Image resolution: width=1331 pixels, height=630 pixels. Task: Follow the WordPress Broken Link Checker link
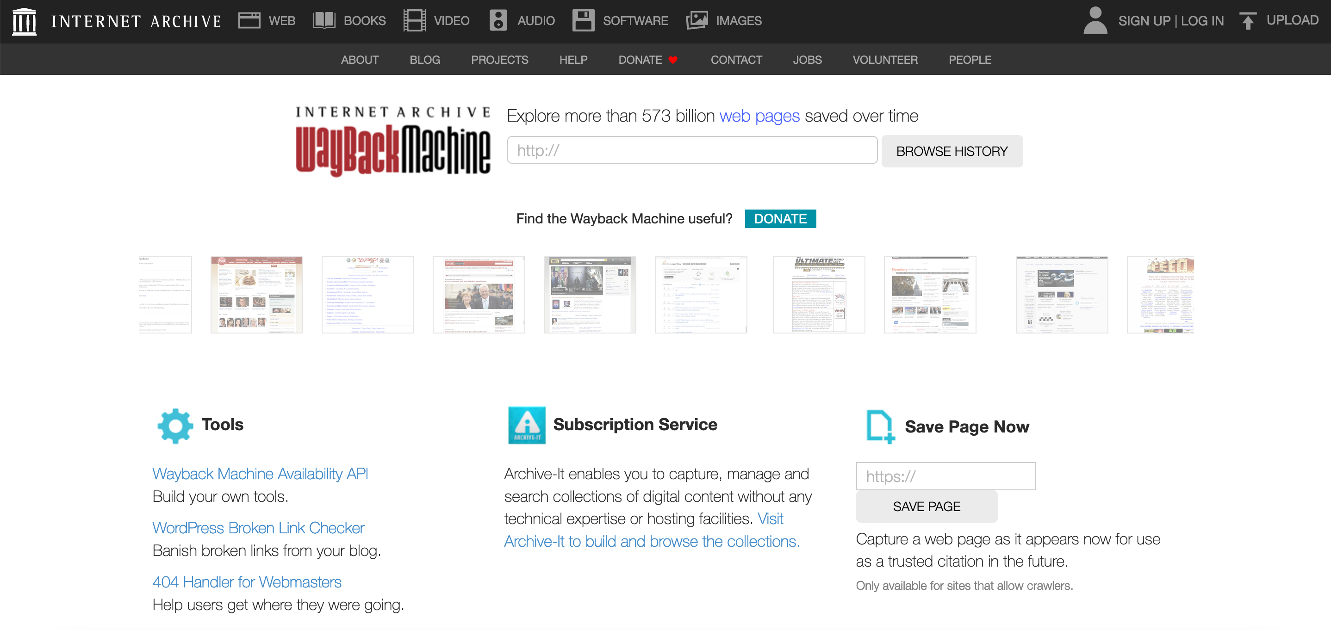click(258, 528)
